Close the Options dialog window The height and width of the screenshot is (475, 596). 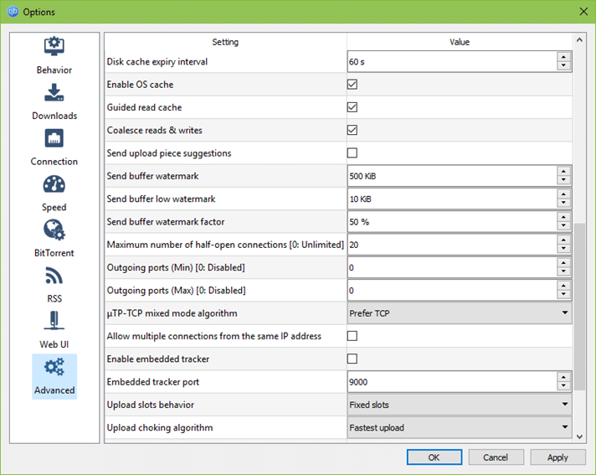point(583,12)
